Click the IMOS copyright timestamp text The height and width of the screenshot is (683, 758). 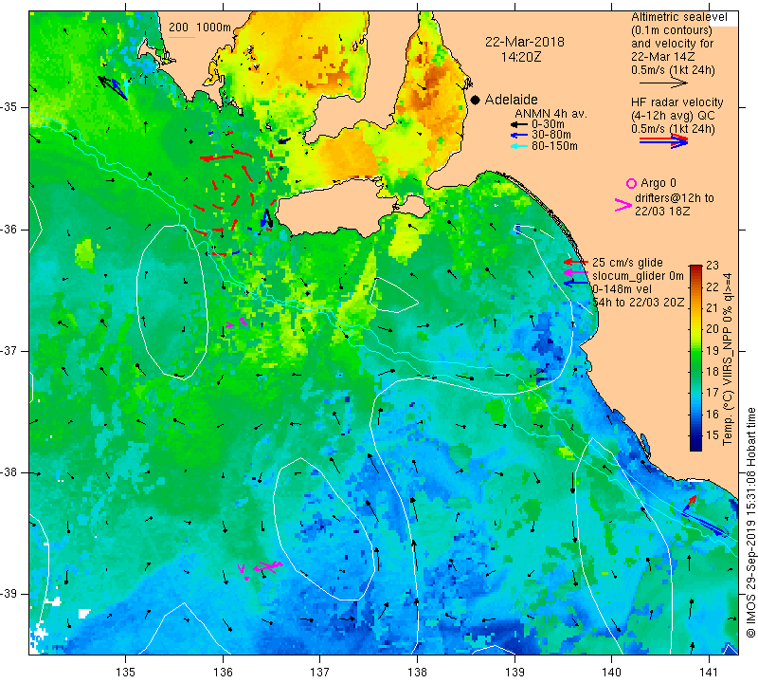[x=750, y=522]
